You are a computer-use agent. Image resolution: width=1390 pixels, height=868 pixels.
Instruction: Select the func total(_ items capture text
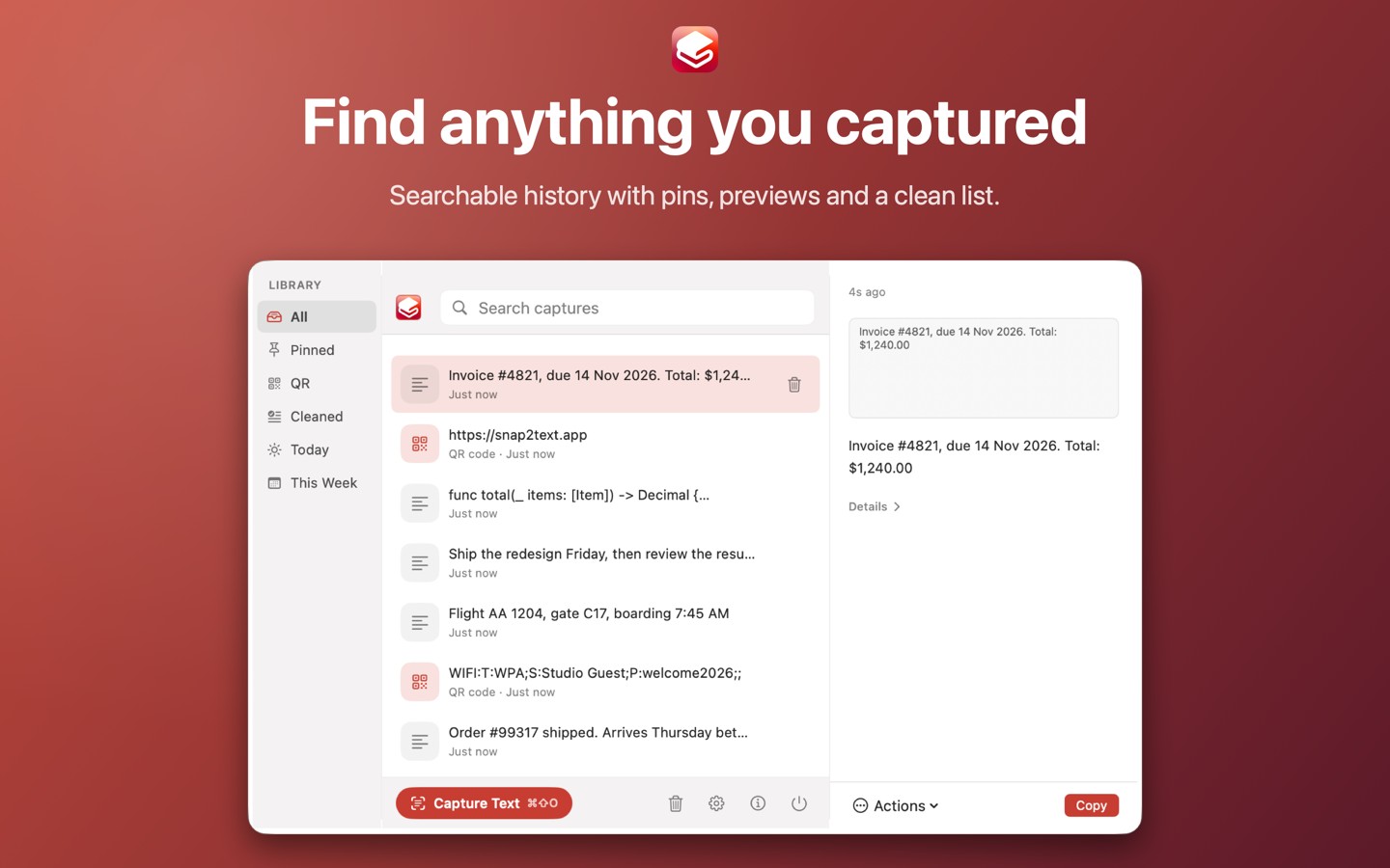[579, 495]
